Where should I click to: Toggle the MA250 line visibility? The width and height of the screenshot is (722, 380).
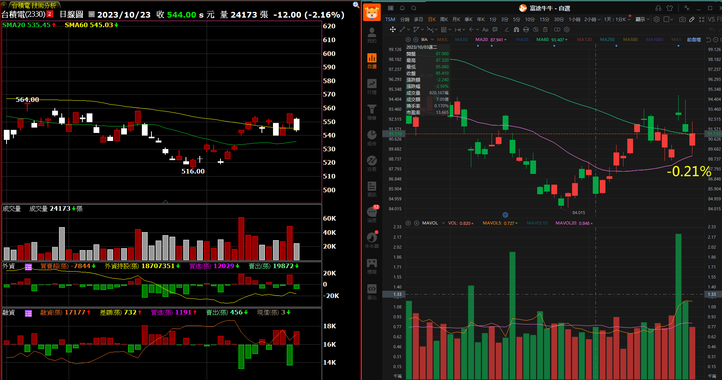coord(607,39)
